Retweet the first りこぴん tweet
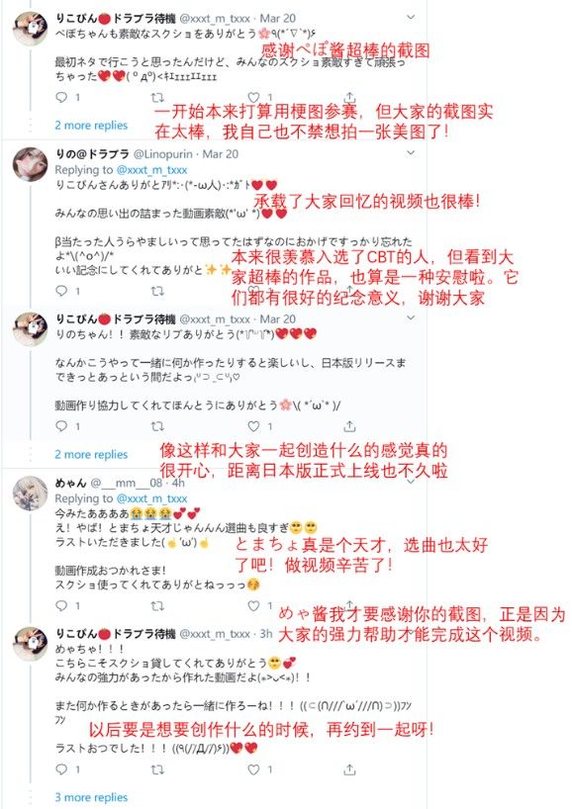The image size is (572, 809). (157, 97)
